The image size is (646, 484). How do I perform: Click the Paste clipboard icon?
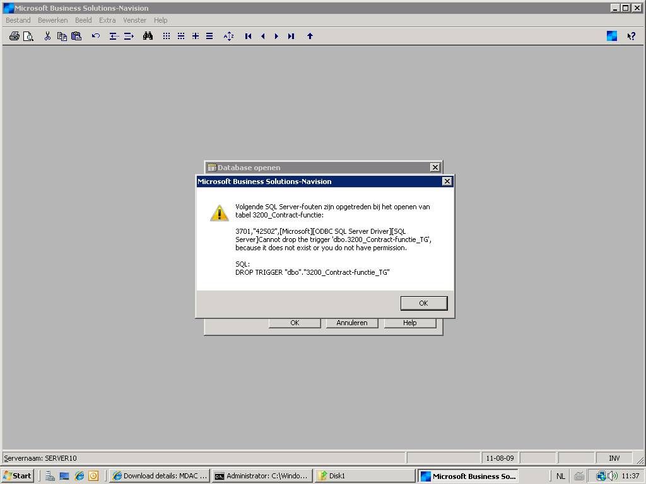[x=76, y=36]
